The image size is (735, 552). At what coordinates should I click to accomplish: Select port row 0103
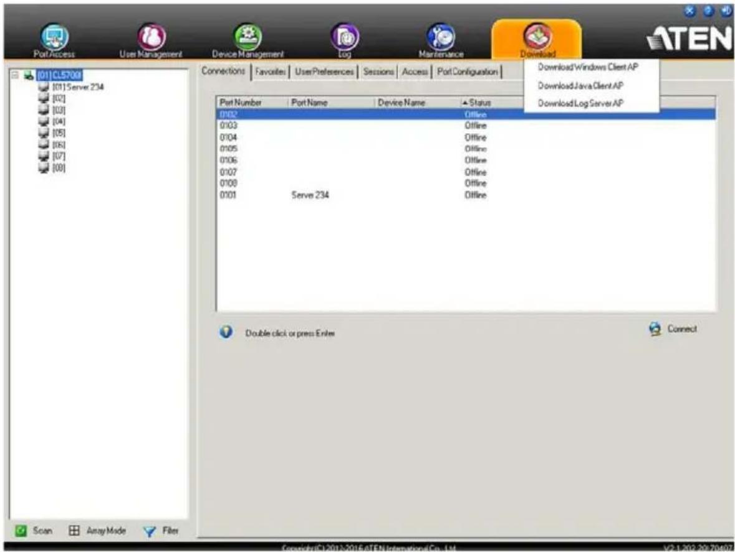(466, 125)
